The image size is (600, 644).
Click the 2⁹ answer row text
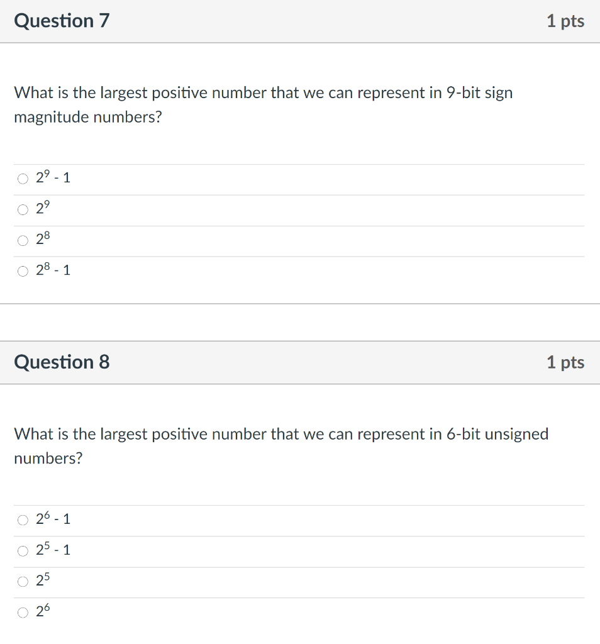point(43,208)
